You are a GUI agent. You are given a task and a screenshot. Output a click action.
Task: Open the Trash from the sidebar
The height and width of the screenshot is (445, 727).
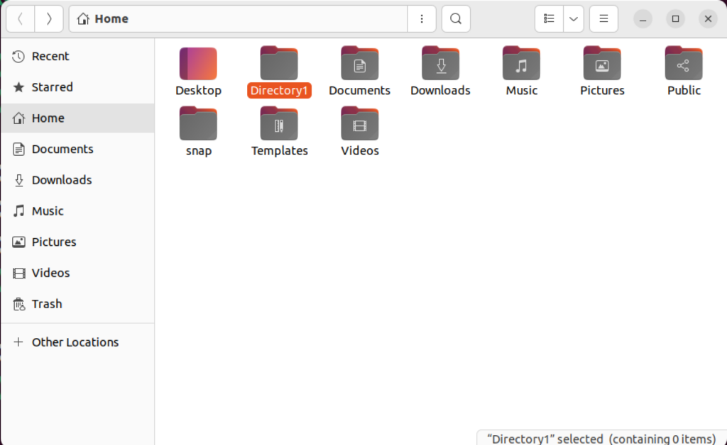tap(47, 303)
